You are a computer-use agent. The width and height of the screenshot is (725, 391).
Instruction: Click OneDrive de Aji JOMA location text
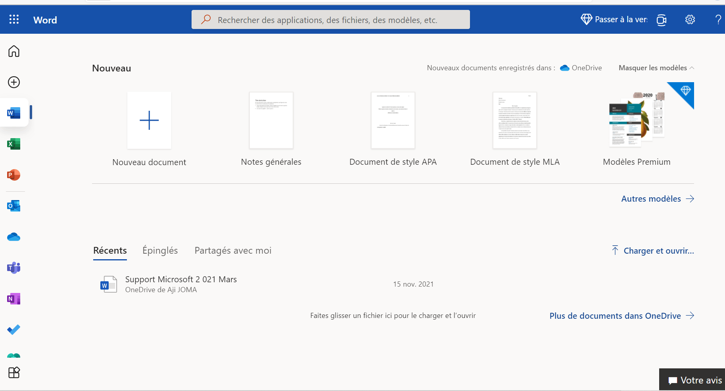coord(161,290)
